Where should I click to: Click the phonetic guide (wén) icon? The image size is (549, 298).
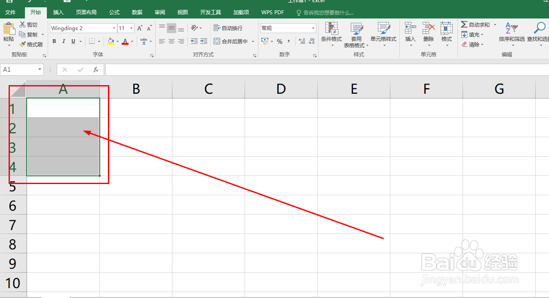144,41
